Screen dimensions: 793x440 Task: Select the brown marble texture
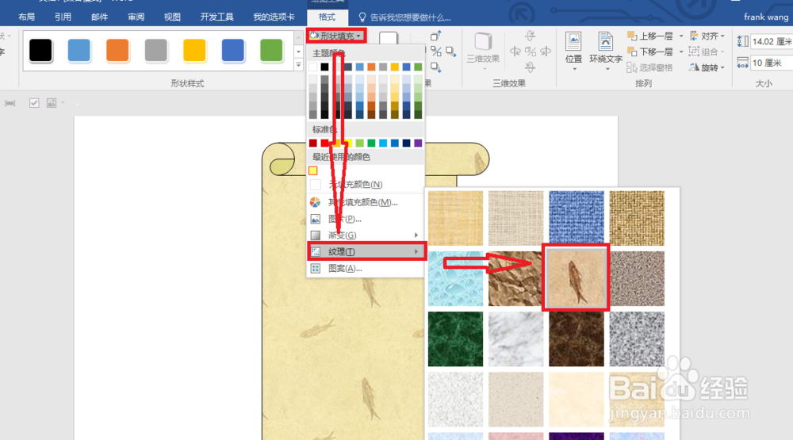pos(576,339)
